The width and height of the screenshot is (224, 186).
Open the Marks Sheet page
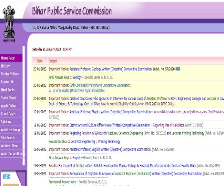point(8,98)
